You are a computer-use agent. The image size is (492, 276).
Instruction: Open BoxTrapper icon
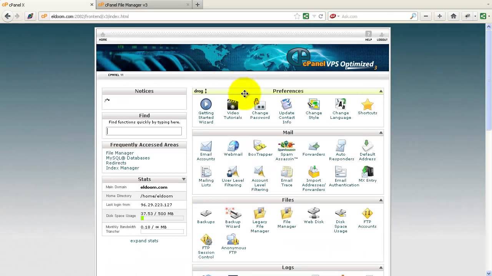[x=260, y=146]
